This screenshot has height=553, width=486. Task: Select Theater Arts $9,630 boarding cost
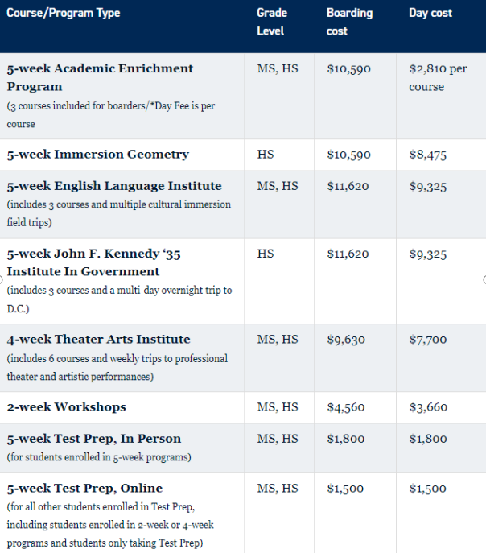pos(346,340)
